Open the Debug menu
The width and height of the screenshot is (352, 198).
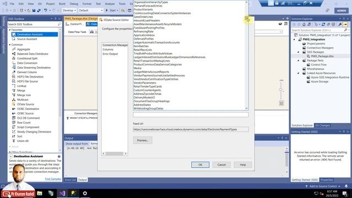74,4
